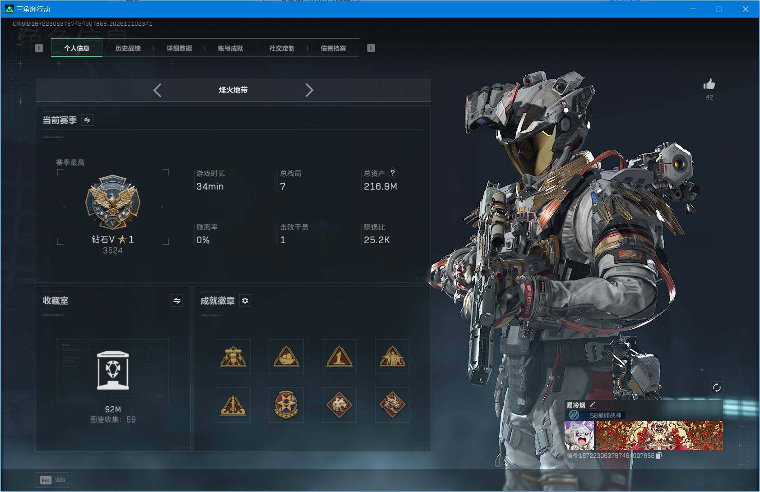Screen dimensions: 760x492
Task: Copy the player ID number
Action: pos(658,456)
